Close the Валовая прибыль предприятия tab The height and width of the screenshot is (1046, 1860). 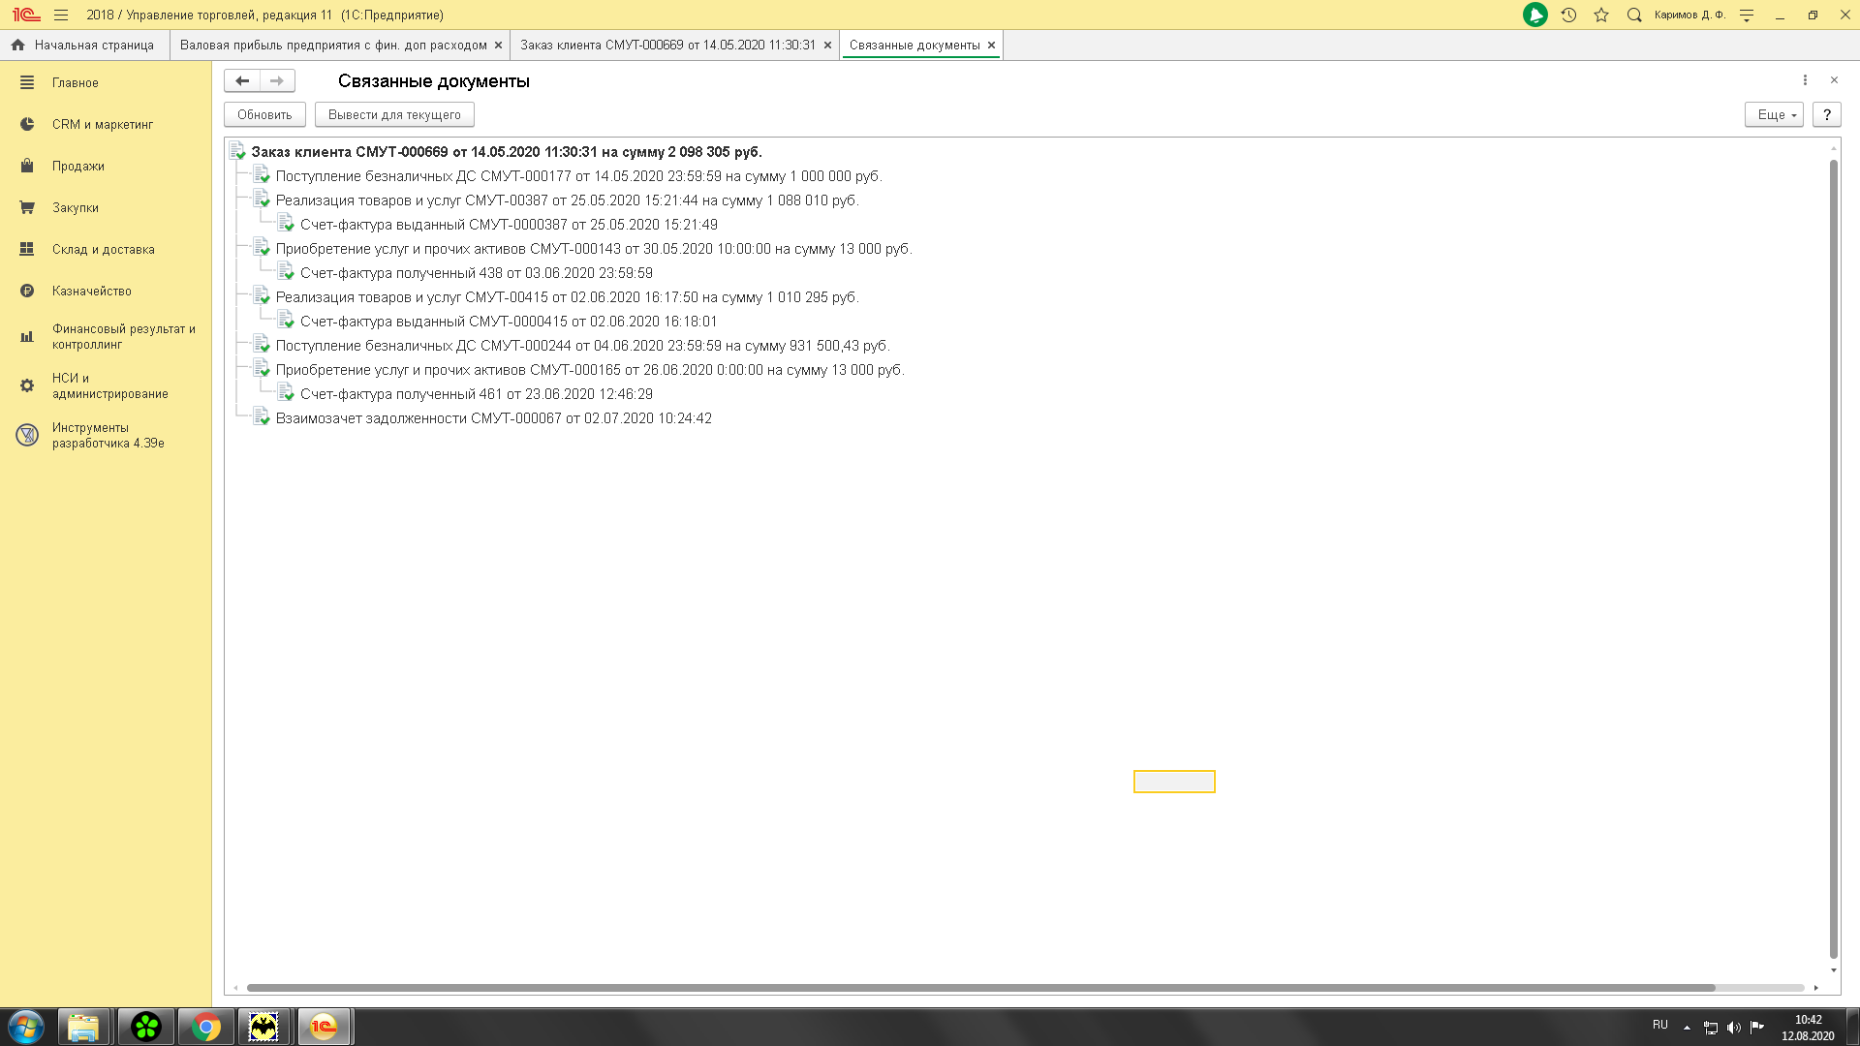click(498, 46)
